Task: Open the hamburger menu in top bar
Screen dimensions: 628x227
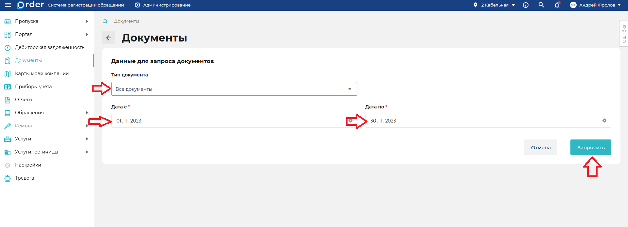Action: (8, 5)
